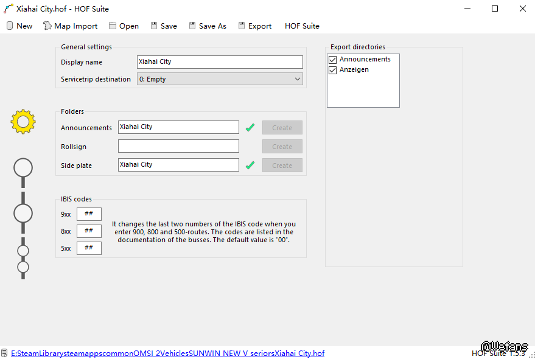
Task: Open the hof file path link
Action: pos(167,354)
